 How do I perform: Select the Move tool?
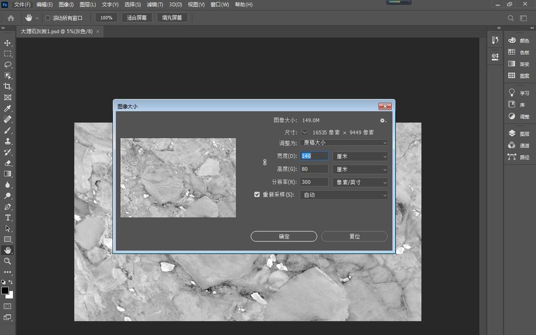[x=8, y=43]
